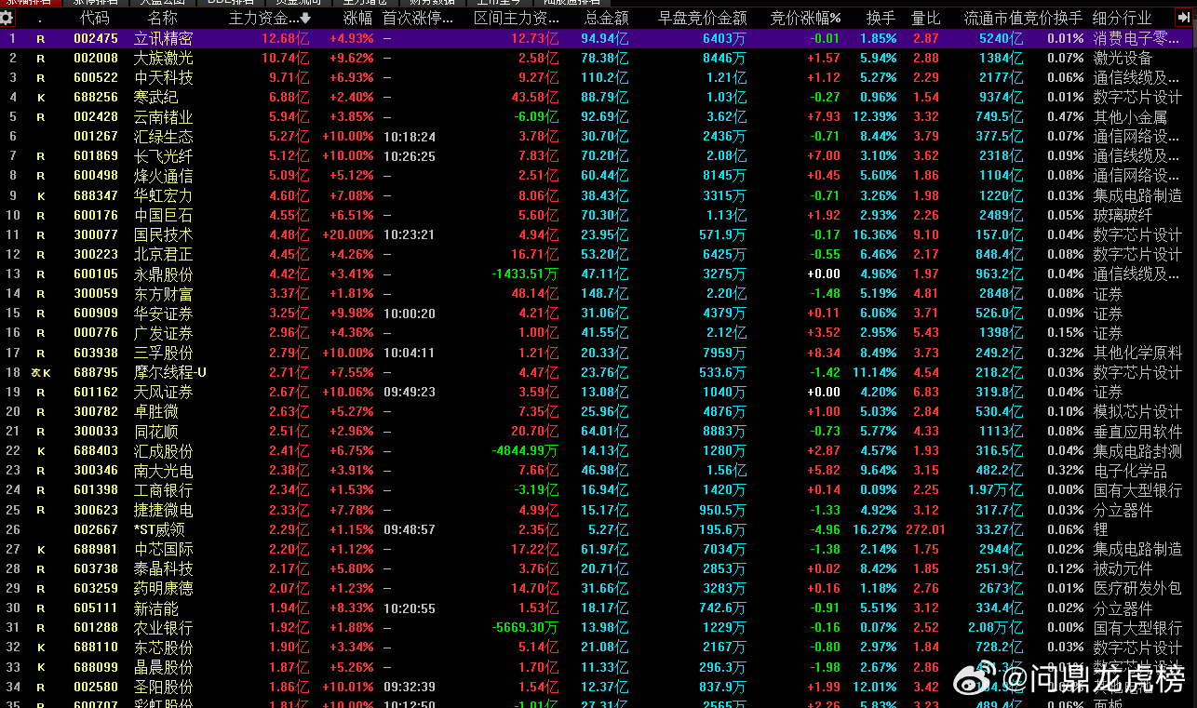Sort by the 量比 column header

[x=925, y=18]
